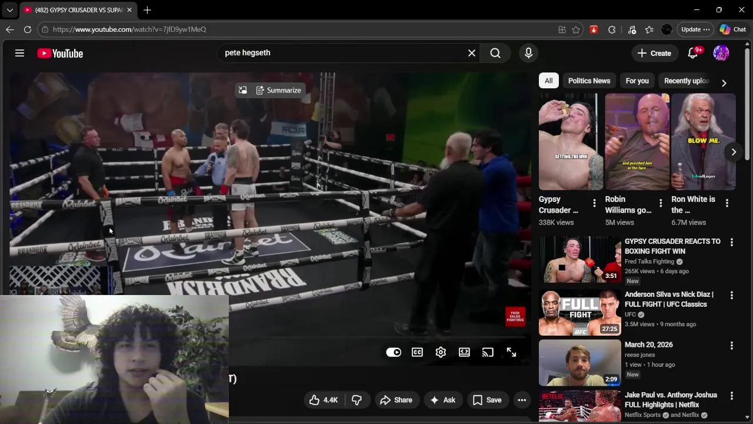
Task: Click the picture-in-picture icon beside Summarize
Action: pyautogui.click(x=242, y=90)
